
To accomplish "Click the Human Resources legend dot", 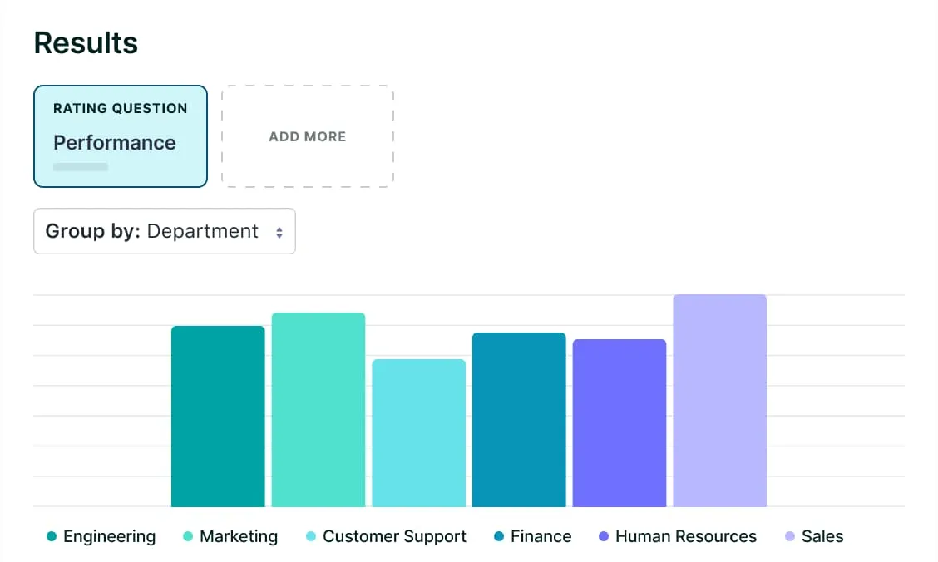I will click(x=604, y=537).
